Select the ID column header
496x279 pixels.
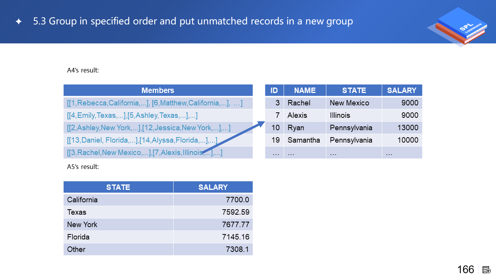click(x=274, y=90)
